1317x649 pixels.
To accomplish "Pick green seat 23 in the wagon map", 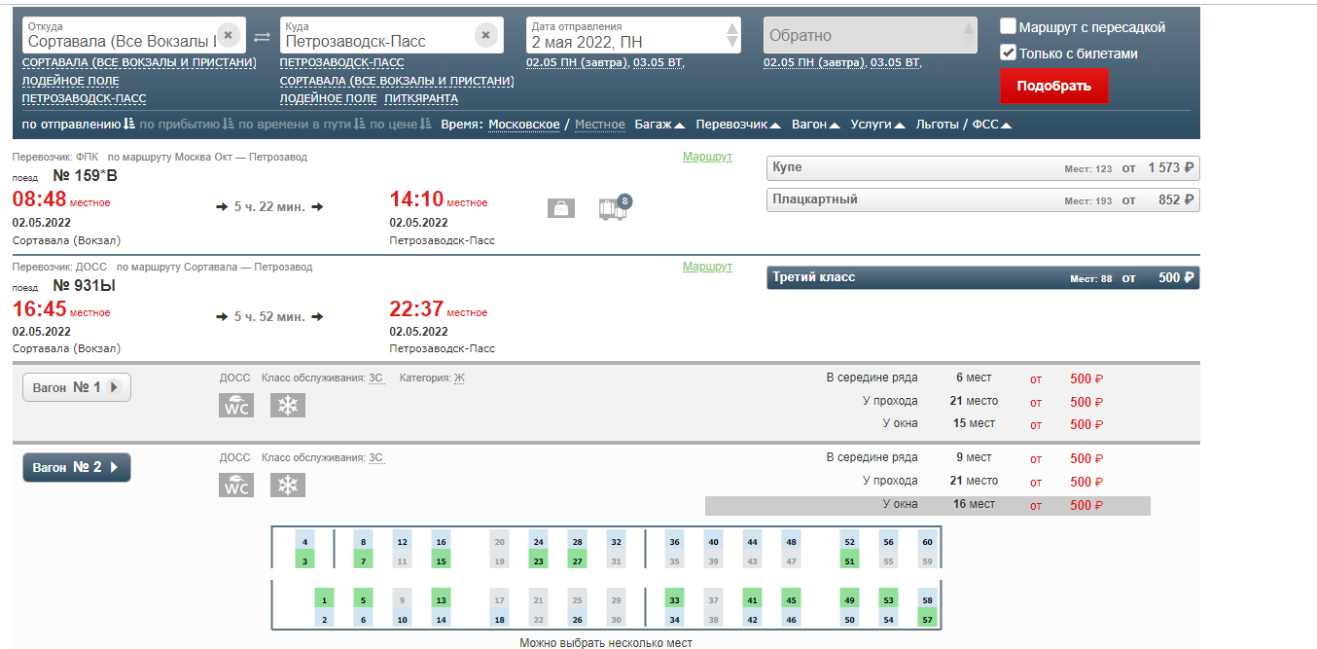I will (x=538, y=559).
